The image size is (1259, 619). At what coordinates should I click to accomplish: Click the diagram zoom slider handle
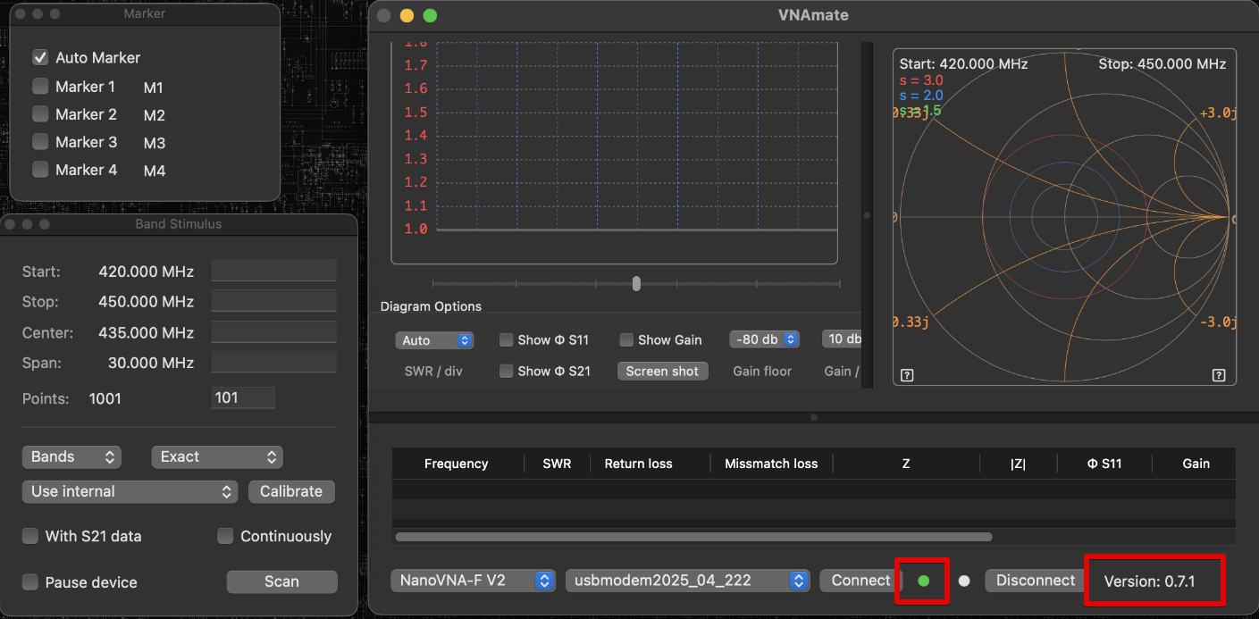pyautogui.click(x=636, y=283)
